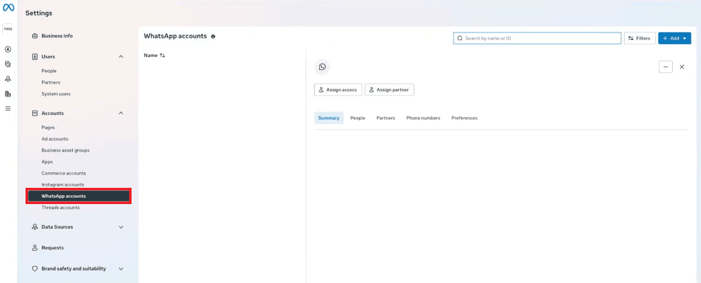
Task: Click the WhatsApp logo in details panel
Action: (322, 67)
